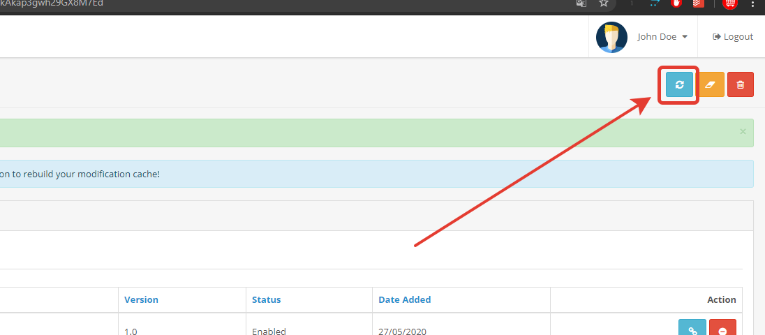
Task: Click the Logout link
Action: 733,37
